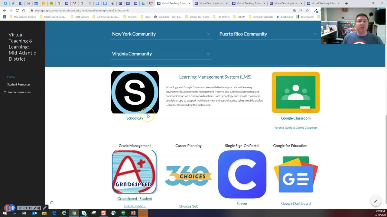Bookmark this page with the star
387x217 pixels.
pyautogui.click(x=307, y=10)
